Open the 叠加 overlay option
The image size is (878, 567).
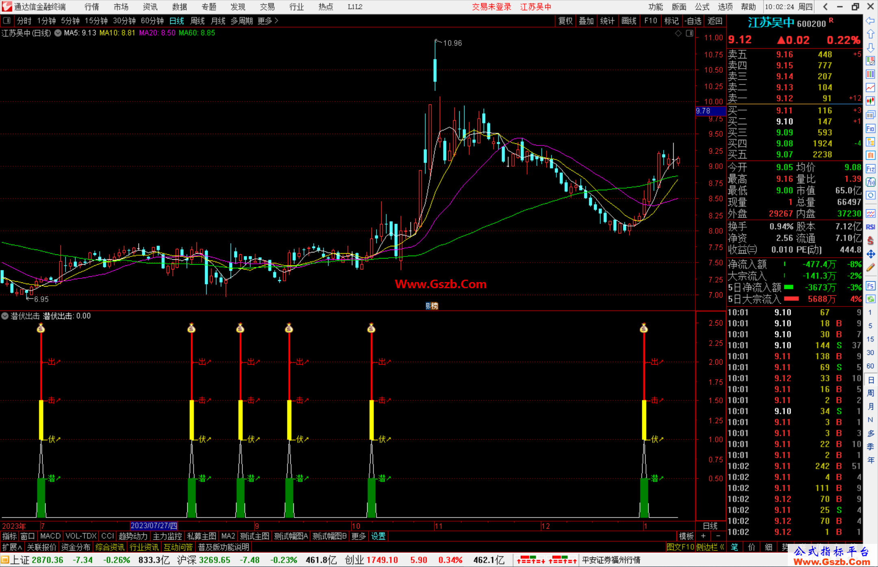point(586,21)
